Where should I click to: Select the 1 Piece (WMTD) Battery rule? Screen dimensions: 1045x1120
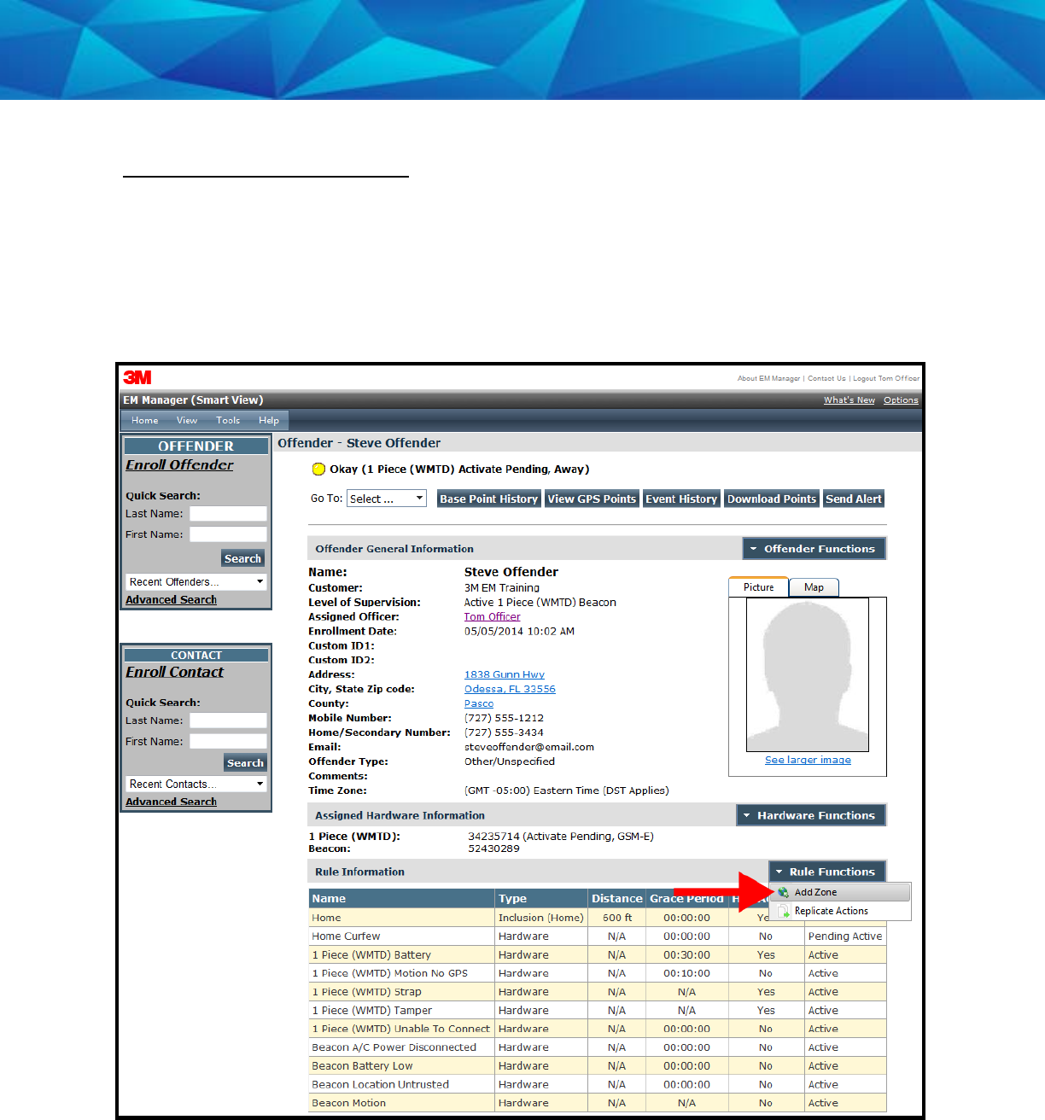[371, 954]
